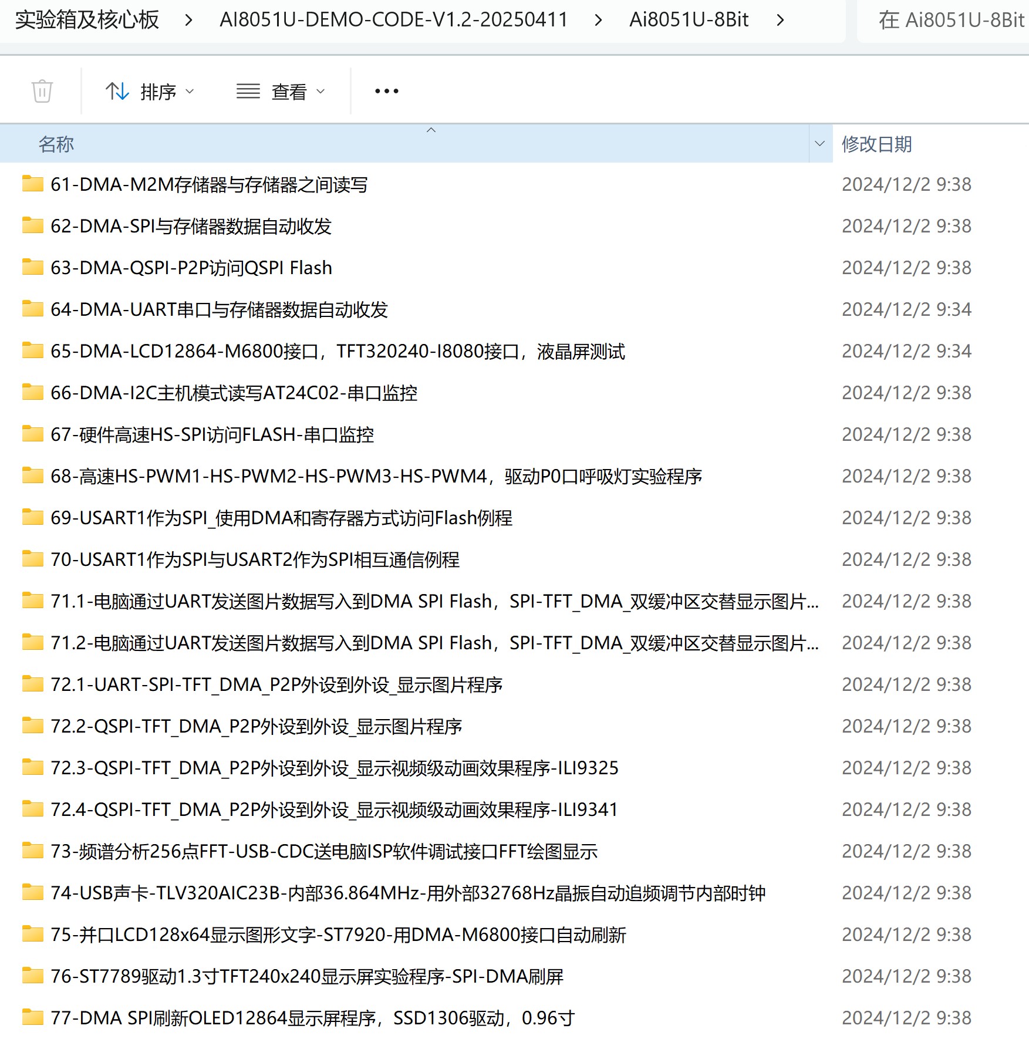The height and width of the screenshot is (1039, 1029).
Task: Select folder name 69-USART1作为SPI_使用DMA和寄存器方式访问Flash例程
Action: [x=282, y=518]
